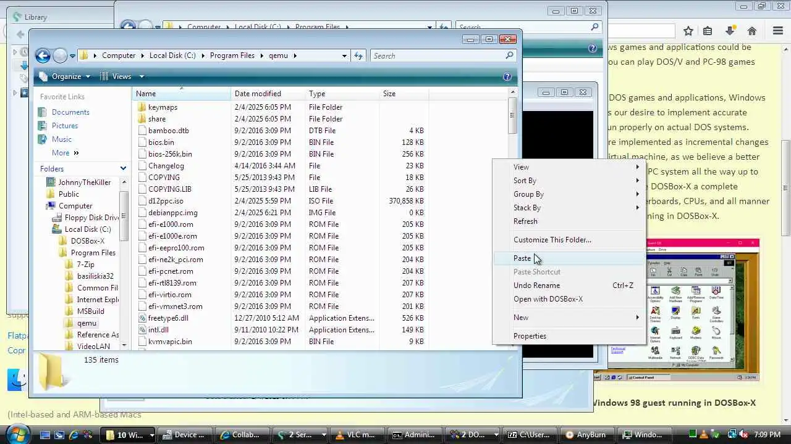Select the d12ppc.iso file
The height and width of the screenshot is (444, 791).
pyautogui.click(x=166, y=201)
